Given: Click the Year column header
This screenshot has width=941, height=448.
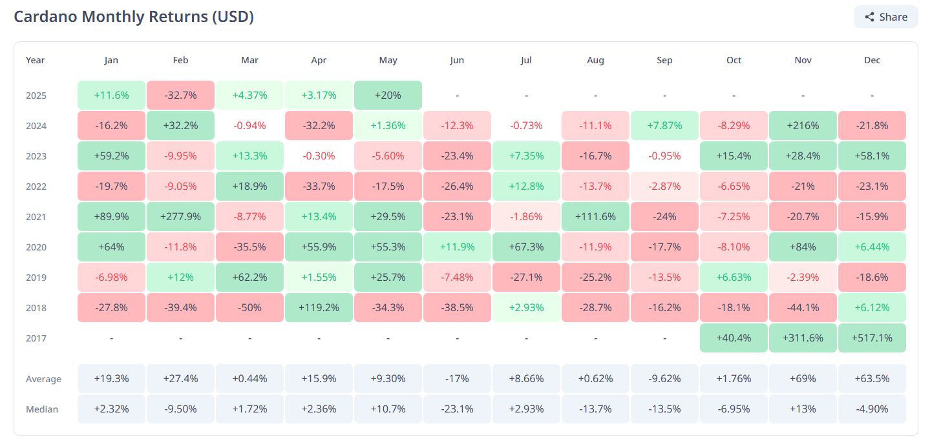Looking at the screenshot, I should [36, 60].
